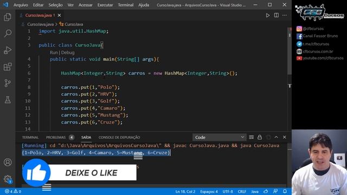Open Run and Debug view

[x=8, y=50]
